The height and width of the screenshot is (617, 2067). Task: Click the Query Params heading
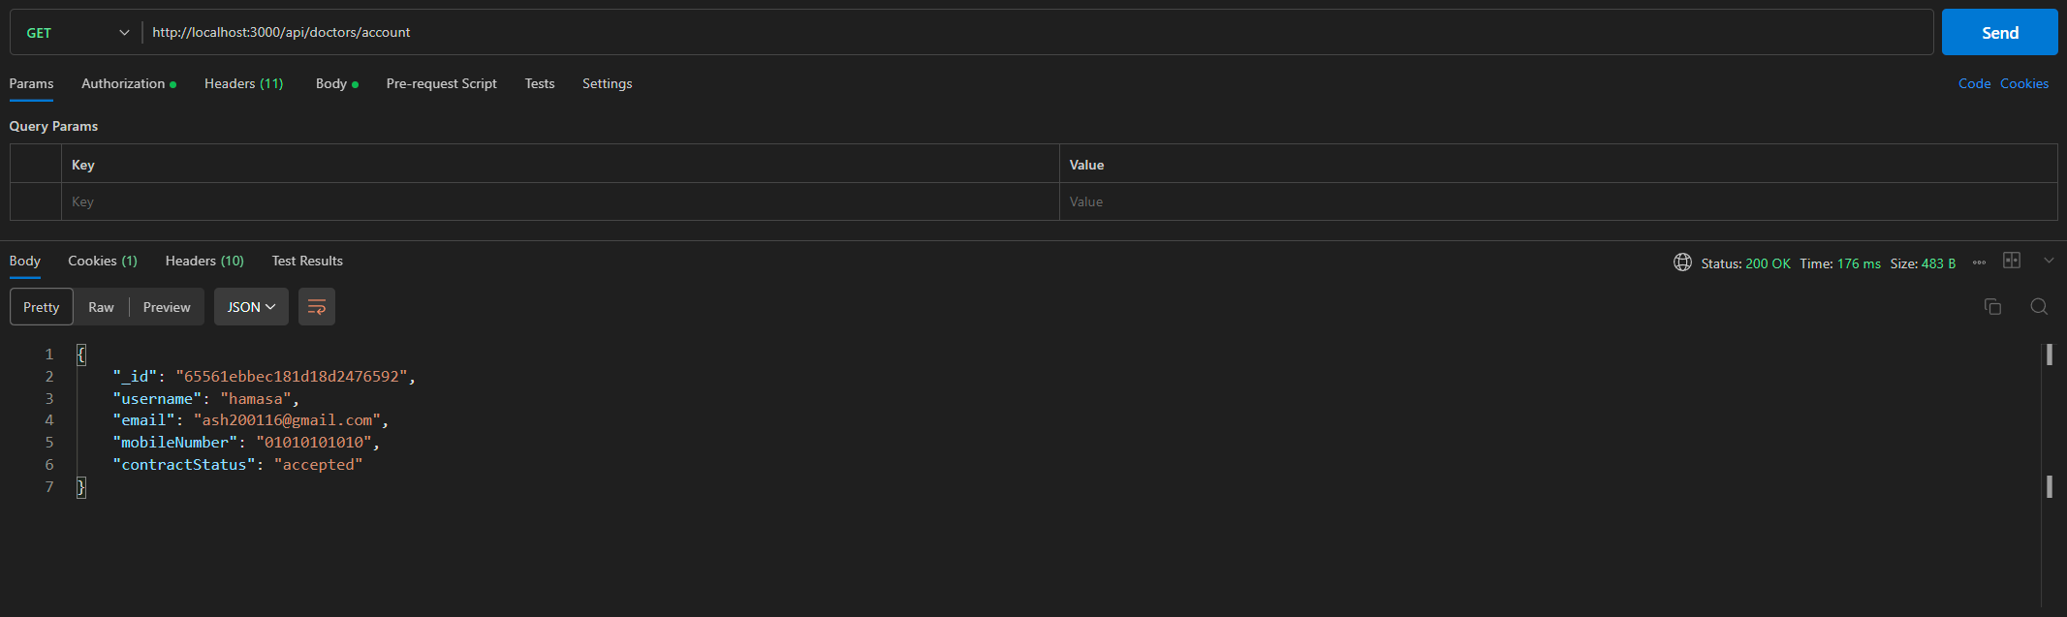[x=53, y=127]
